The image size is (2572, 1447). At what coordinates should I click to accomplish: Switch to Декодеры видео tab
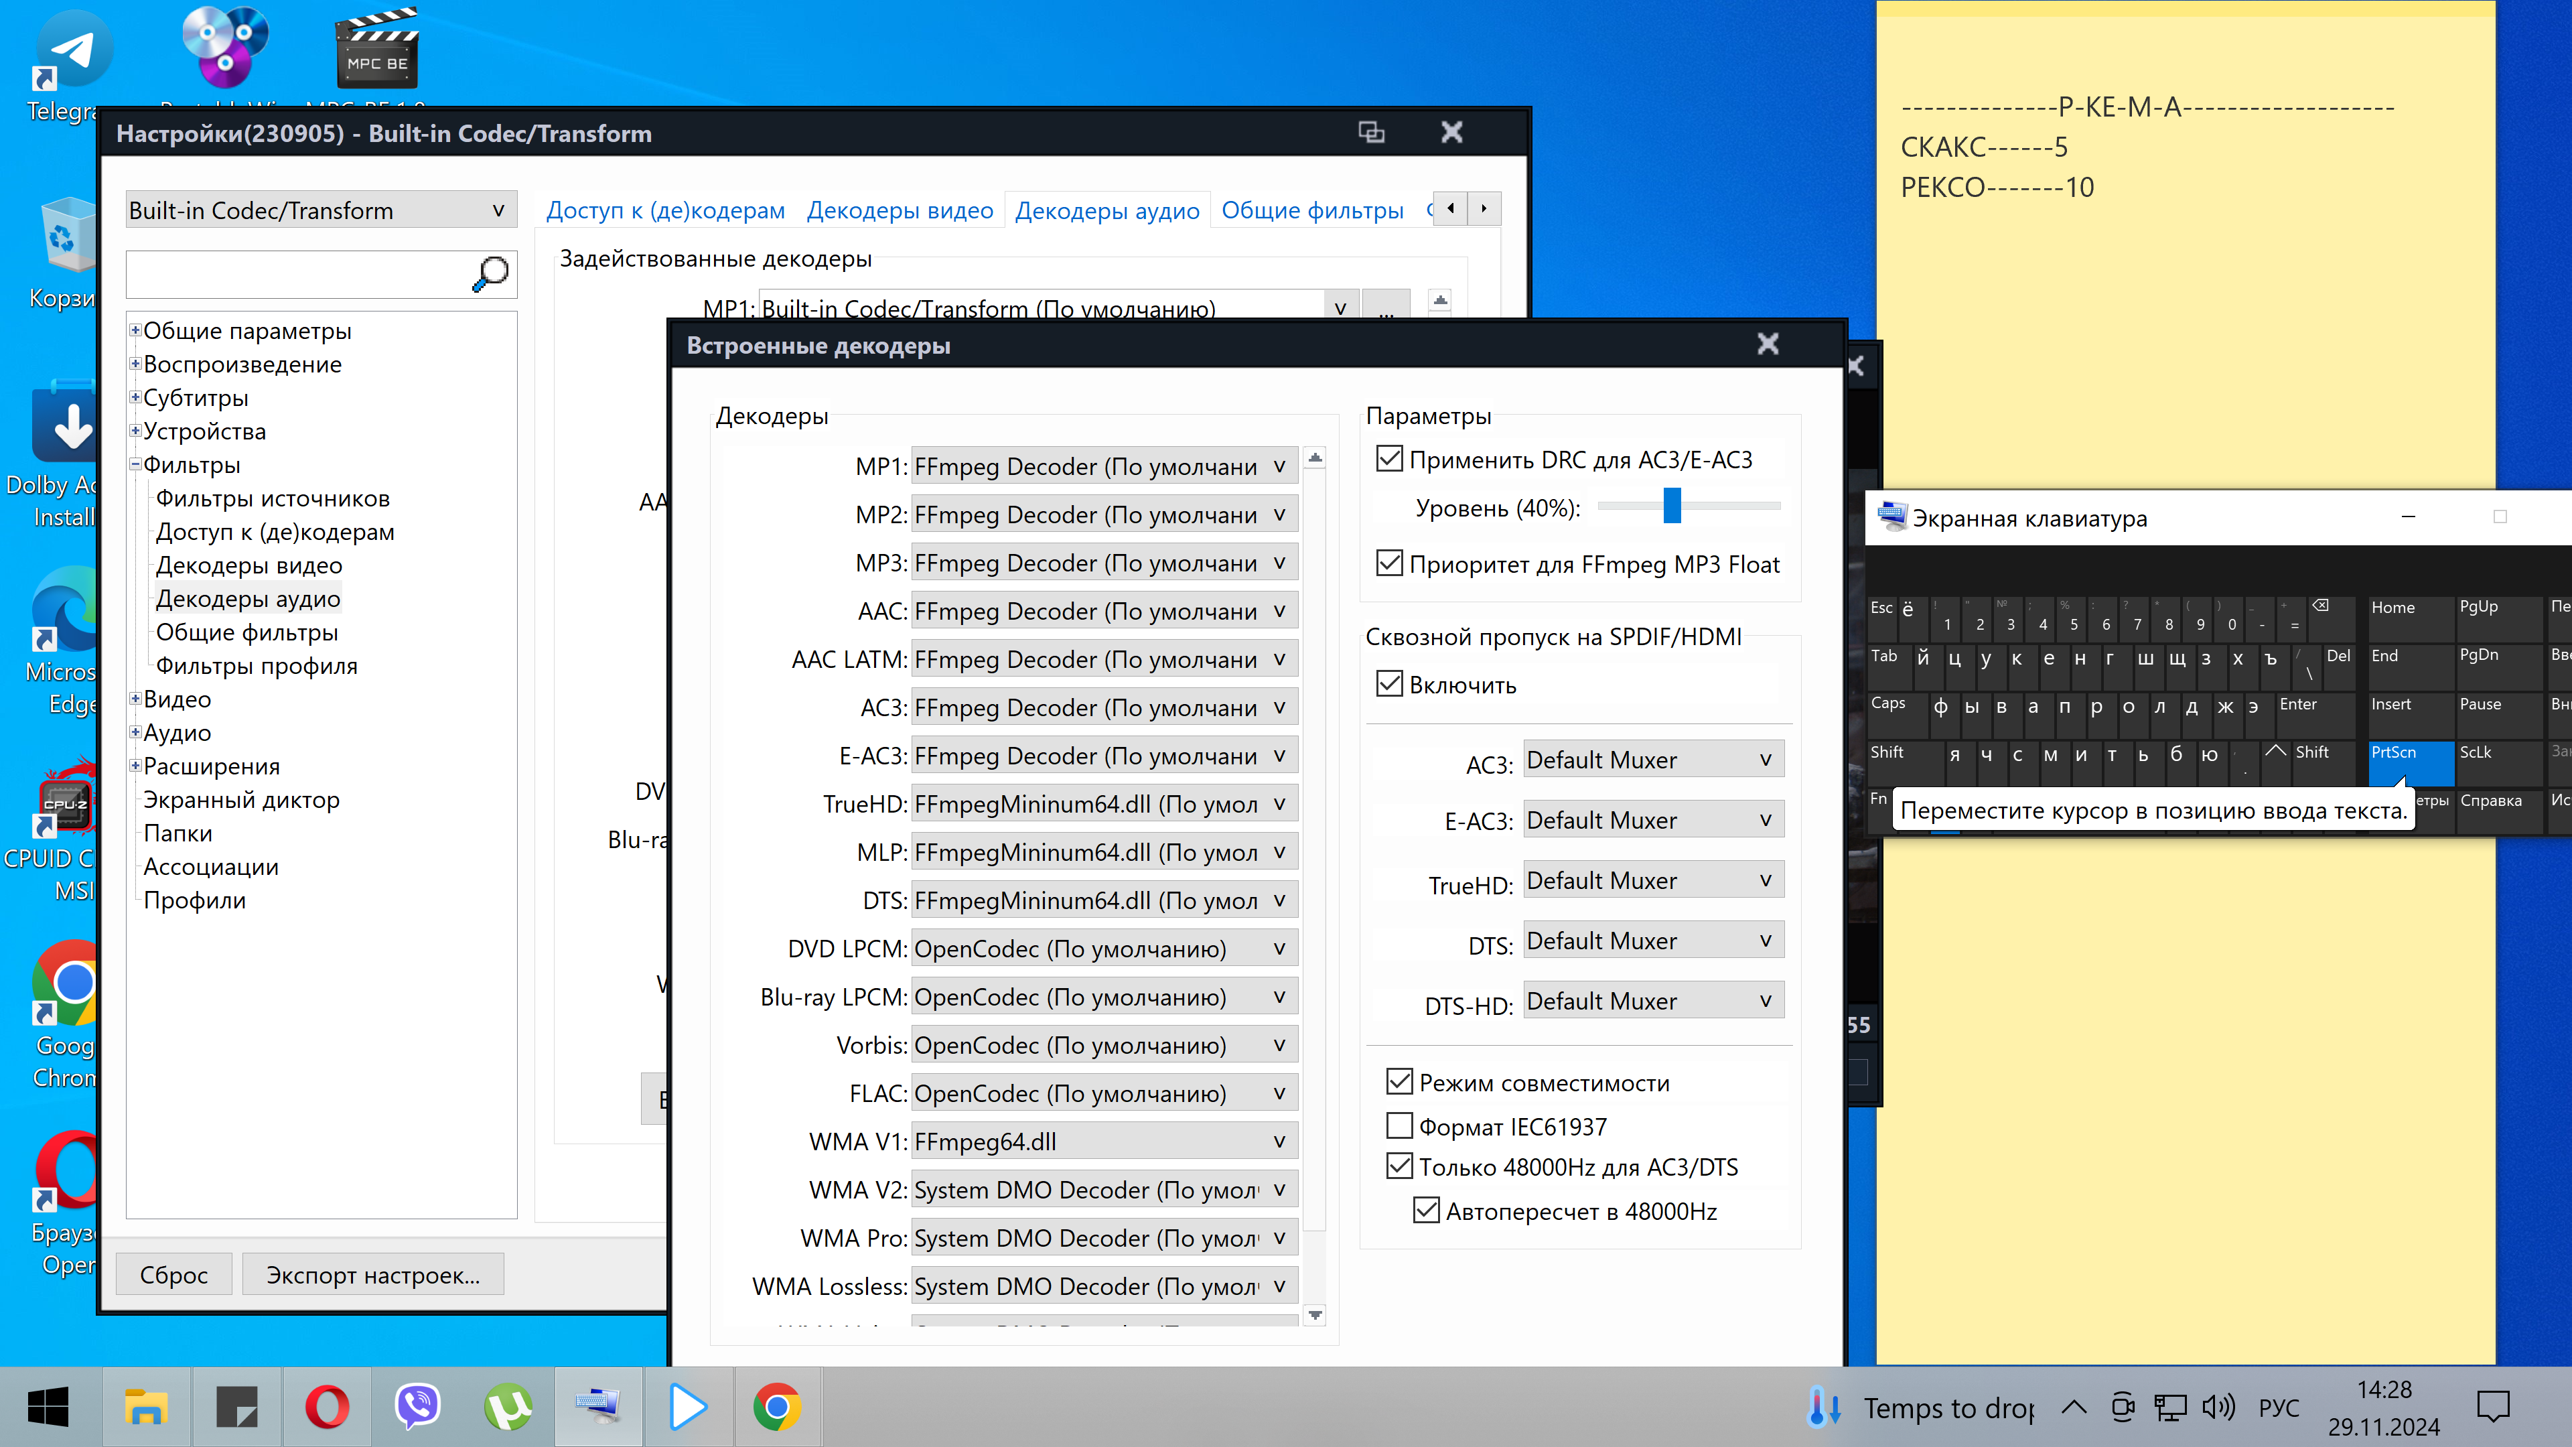tap(900, 211)
